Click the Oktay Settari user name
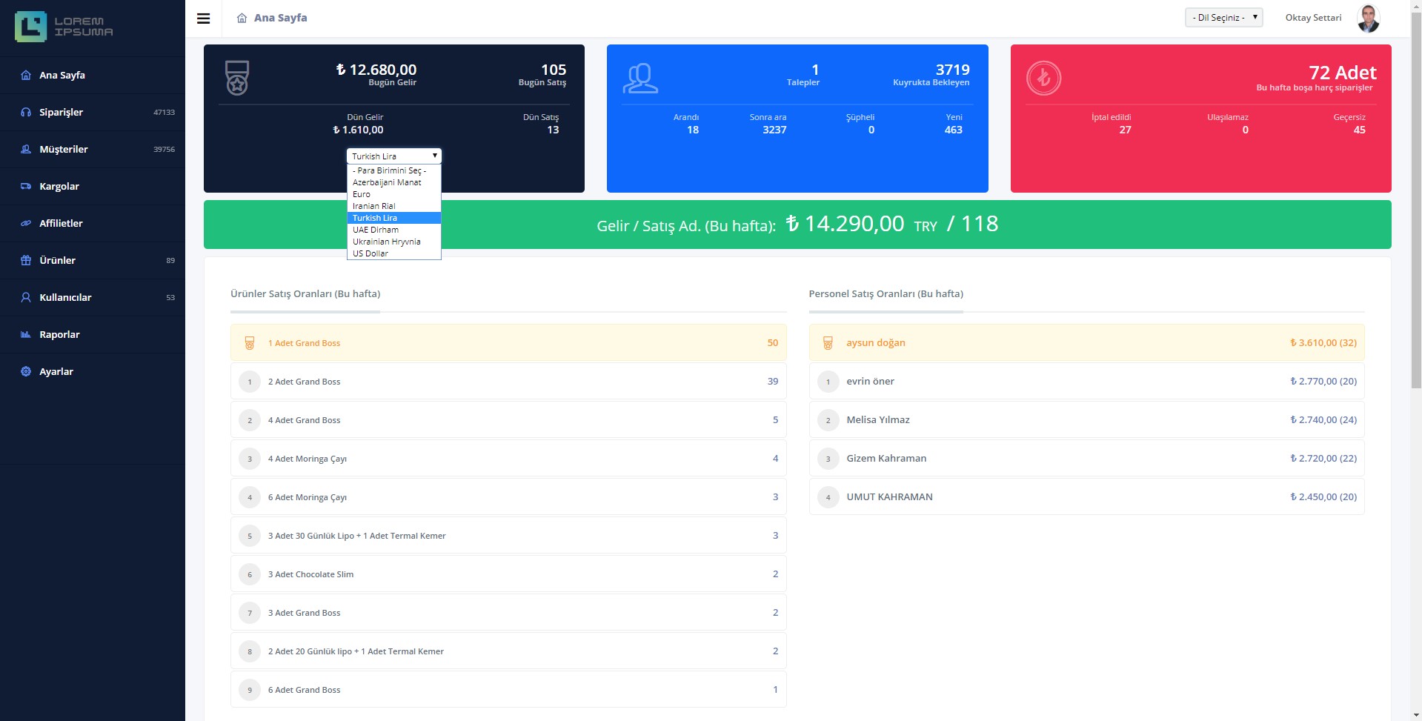1422x721 pixels. (x=1313, y=18)
